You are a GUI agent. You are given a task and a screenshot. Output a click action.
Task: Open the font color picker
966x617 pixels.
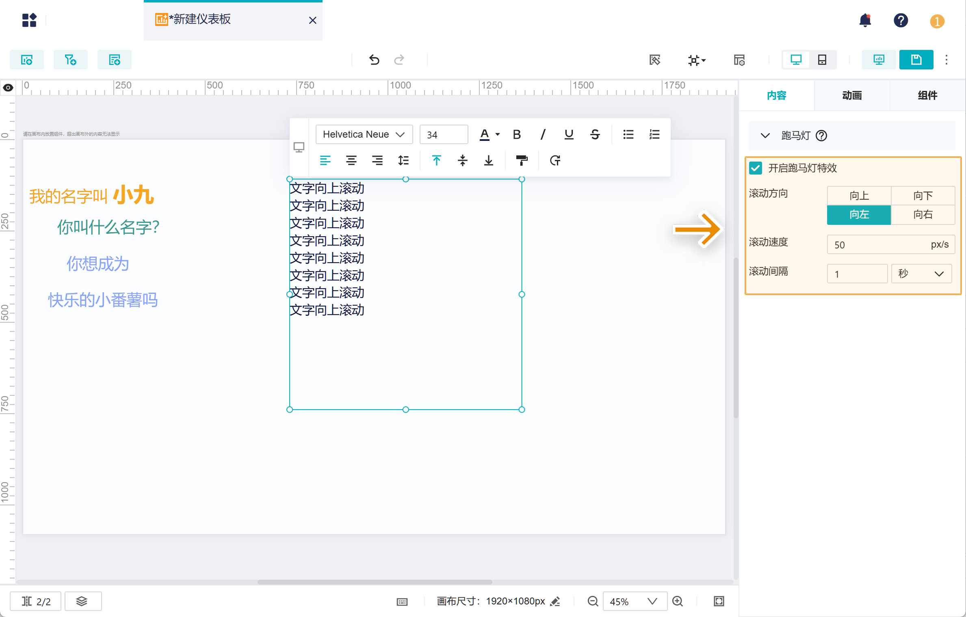click(485, 134)
